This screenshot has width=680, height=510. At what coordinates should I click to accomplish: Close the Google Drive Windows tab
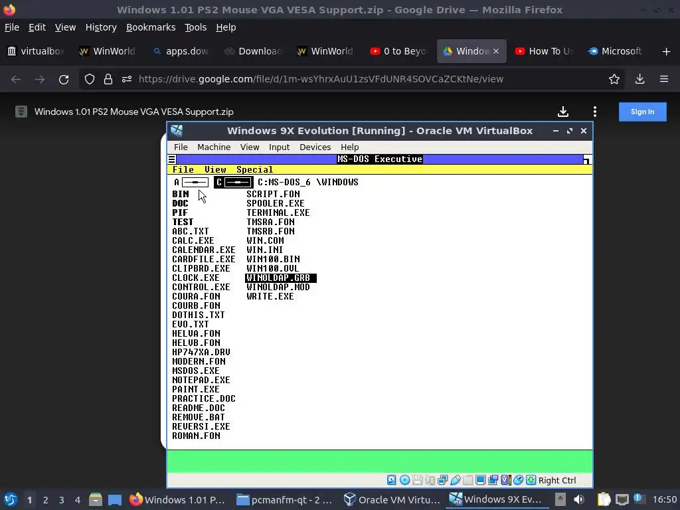[x=495, y=51]
